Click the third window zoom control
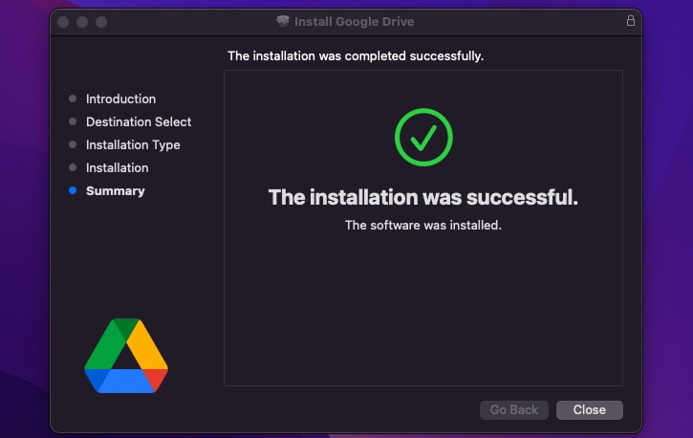693x438 pixels. (x=101, y=22)
